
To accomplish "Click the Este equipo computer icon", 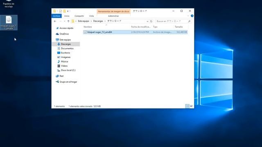I will point(57,40).
